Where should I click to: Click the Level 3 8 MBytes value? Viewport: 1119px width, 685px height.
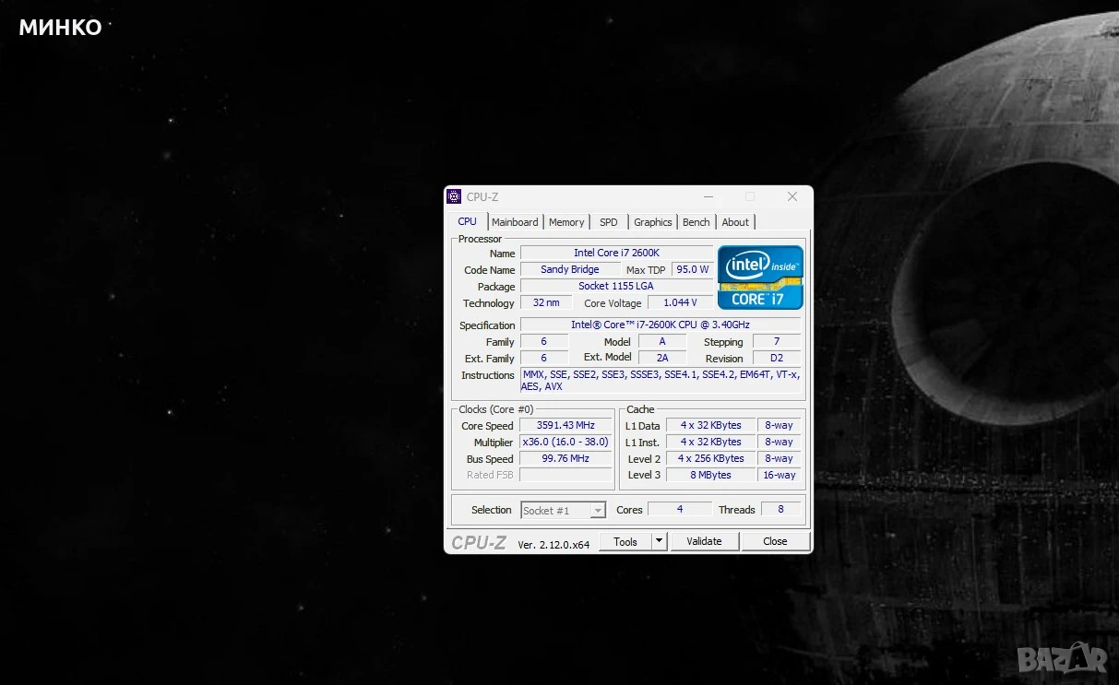pyautogui.click(x=710, y=475)
